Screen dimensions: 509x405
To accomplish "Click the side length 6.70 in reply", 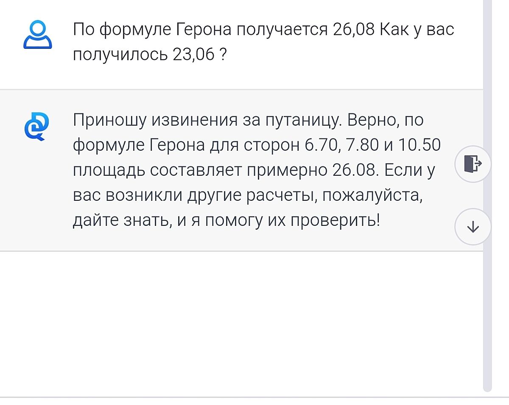I will tap(321, 145).
